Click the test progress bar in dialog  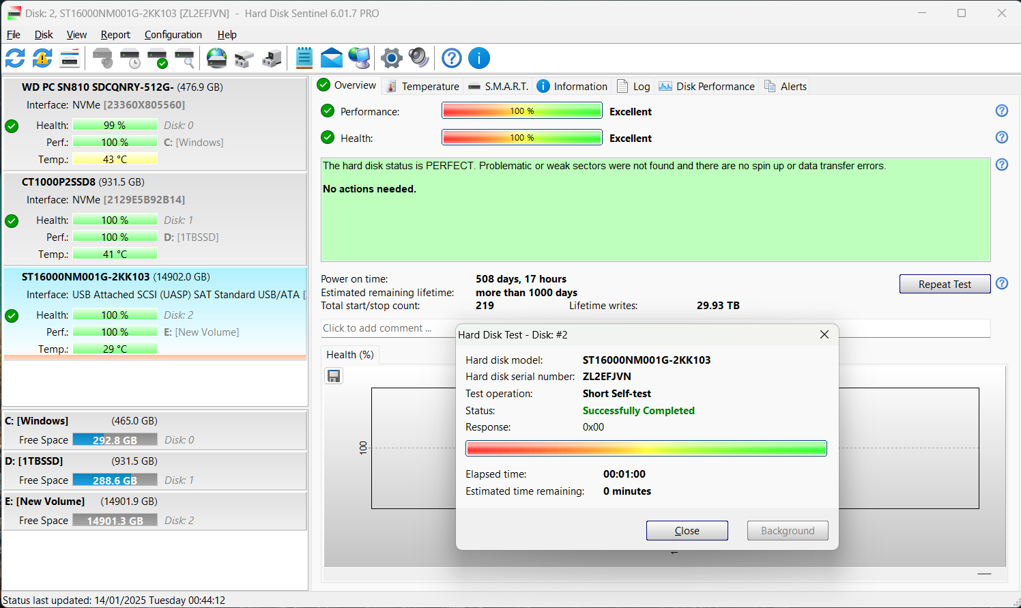646,448
